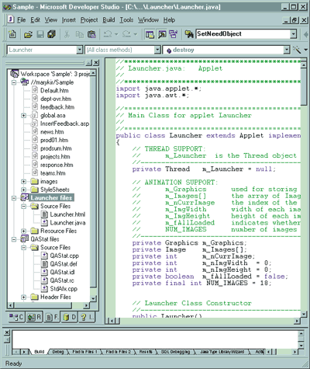Screen dimensions: 310x369
Task: Open the Undo history dropdown arrow
Action: point(116,34)
